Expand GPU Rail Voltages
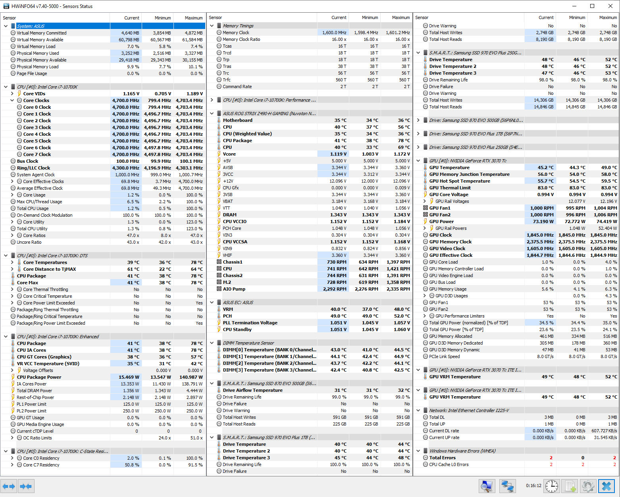This screenshot has height=497, width=620. [x=424, y=201]
